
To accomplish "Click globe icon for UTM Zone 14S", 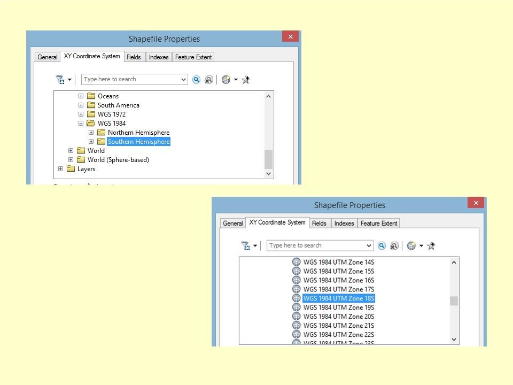I will [297, 262].
